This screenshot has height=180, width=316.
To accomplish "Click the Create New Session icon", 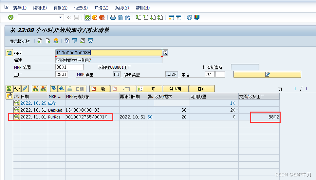I will tap(171, 18).
